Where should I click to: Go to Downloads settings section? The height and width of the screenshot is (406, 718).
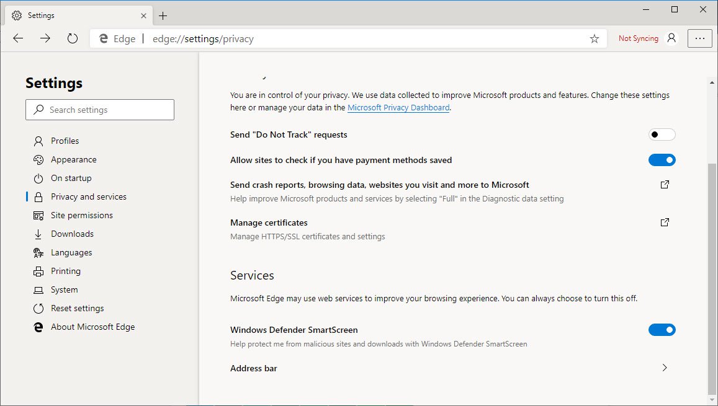point(72,234)
